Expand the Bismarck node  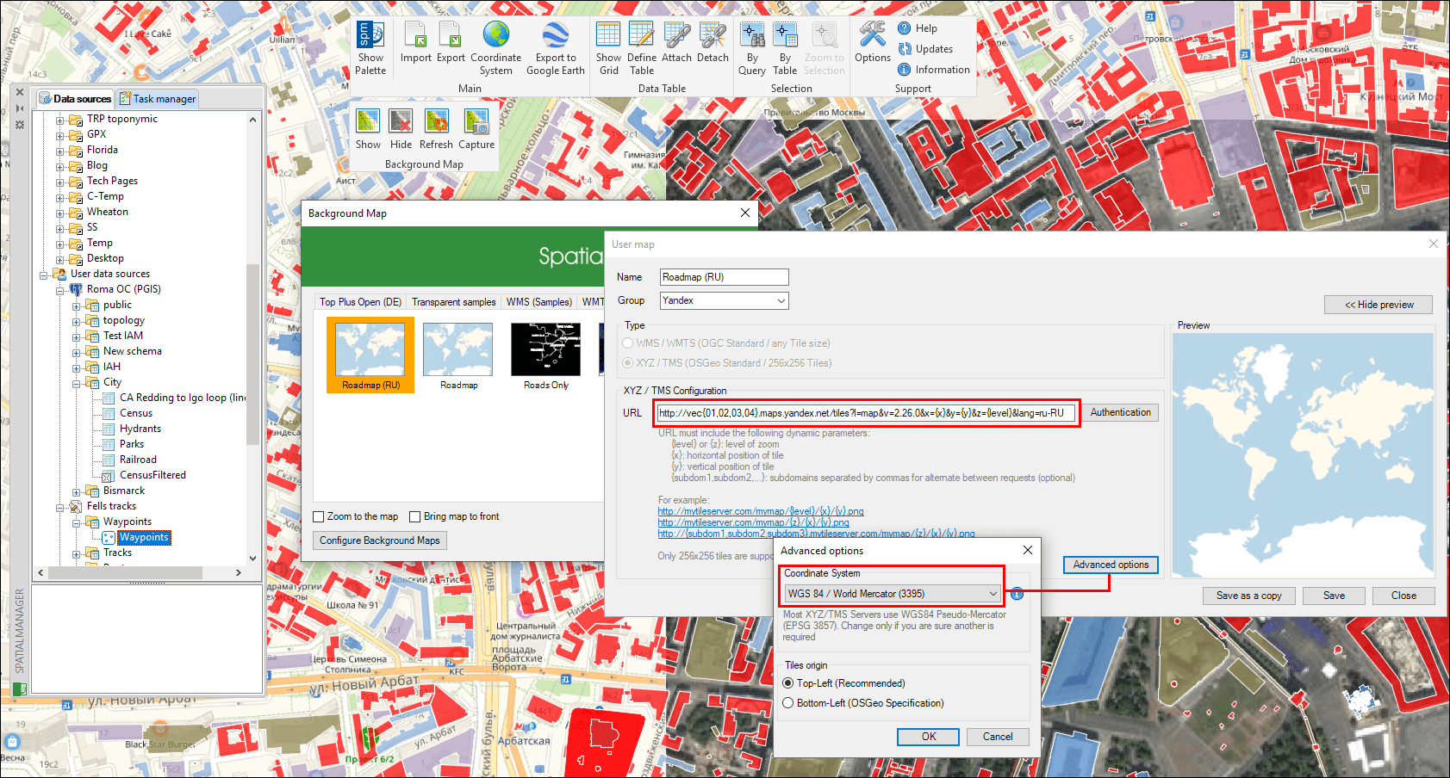tap(77, 491)
